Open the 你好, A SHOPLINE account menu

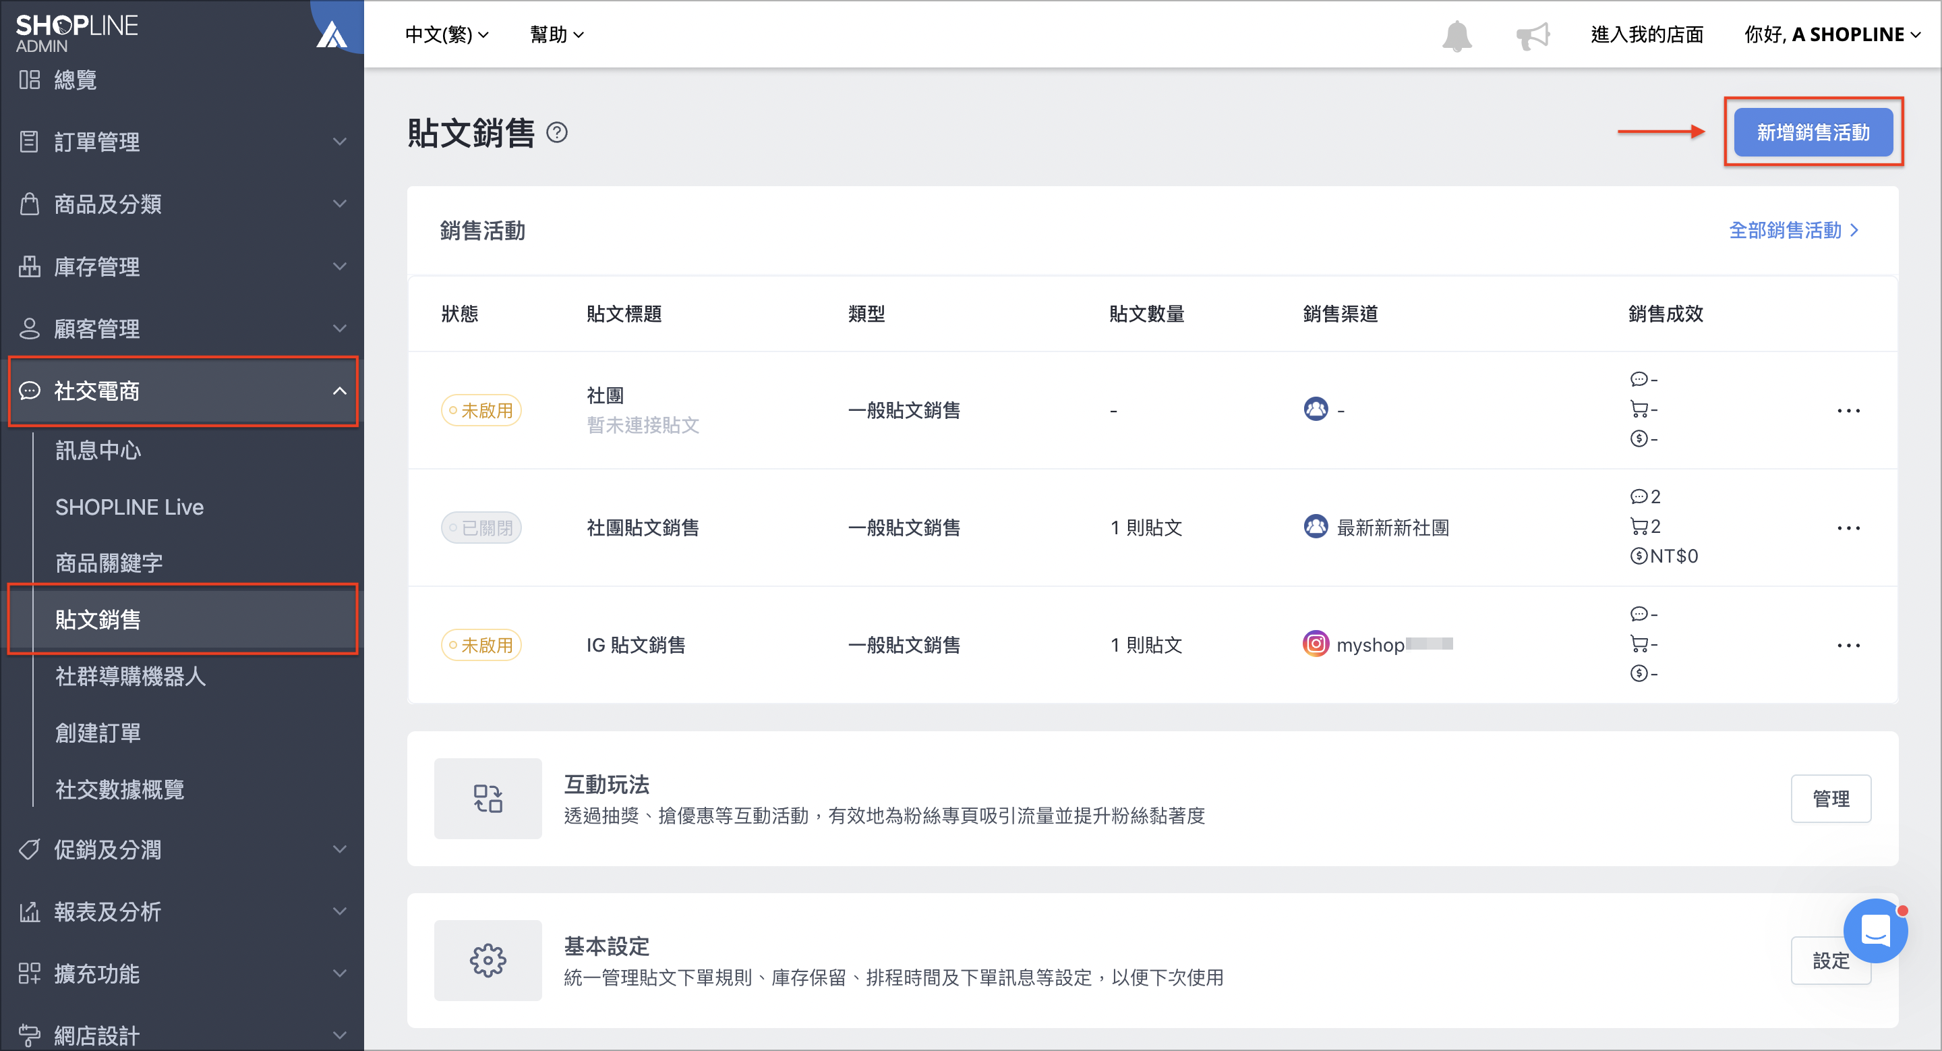tap(1832, 34)
